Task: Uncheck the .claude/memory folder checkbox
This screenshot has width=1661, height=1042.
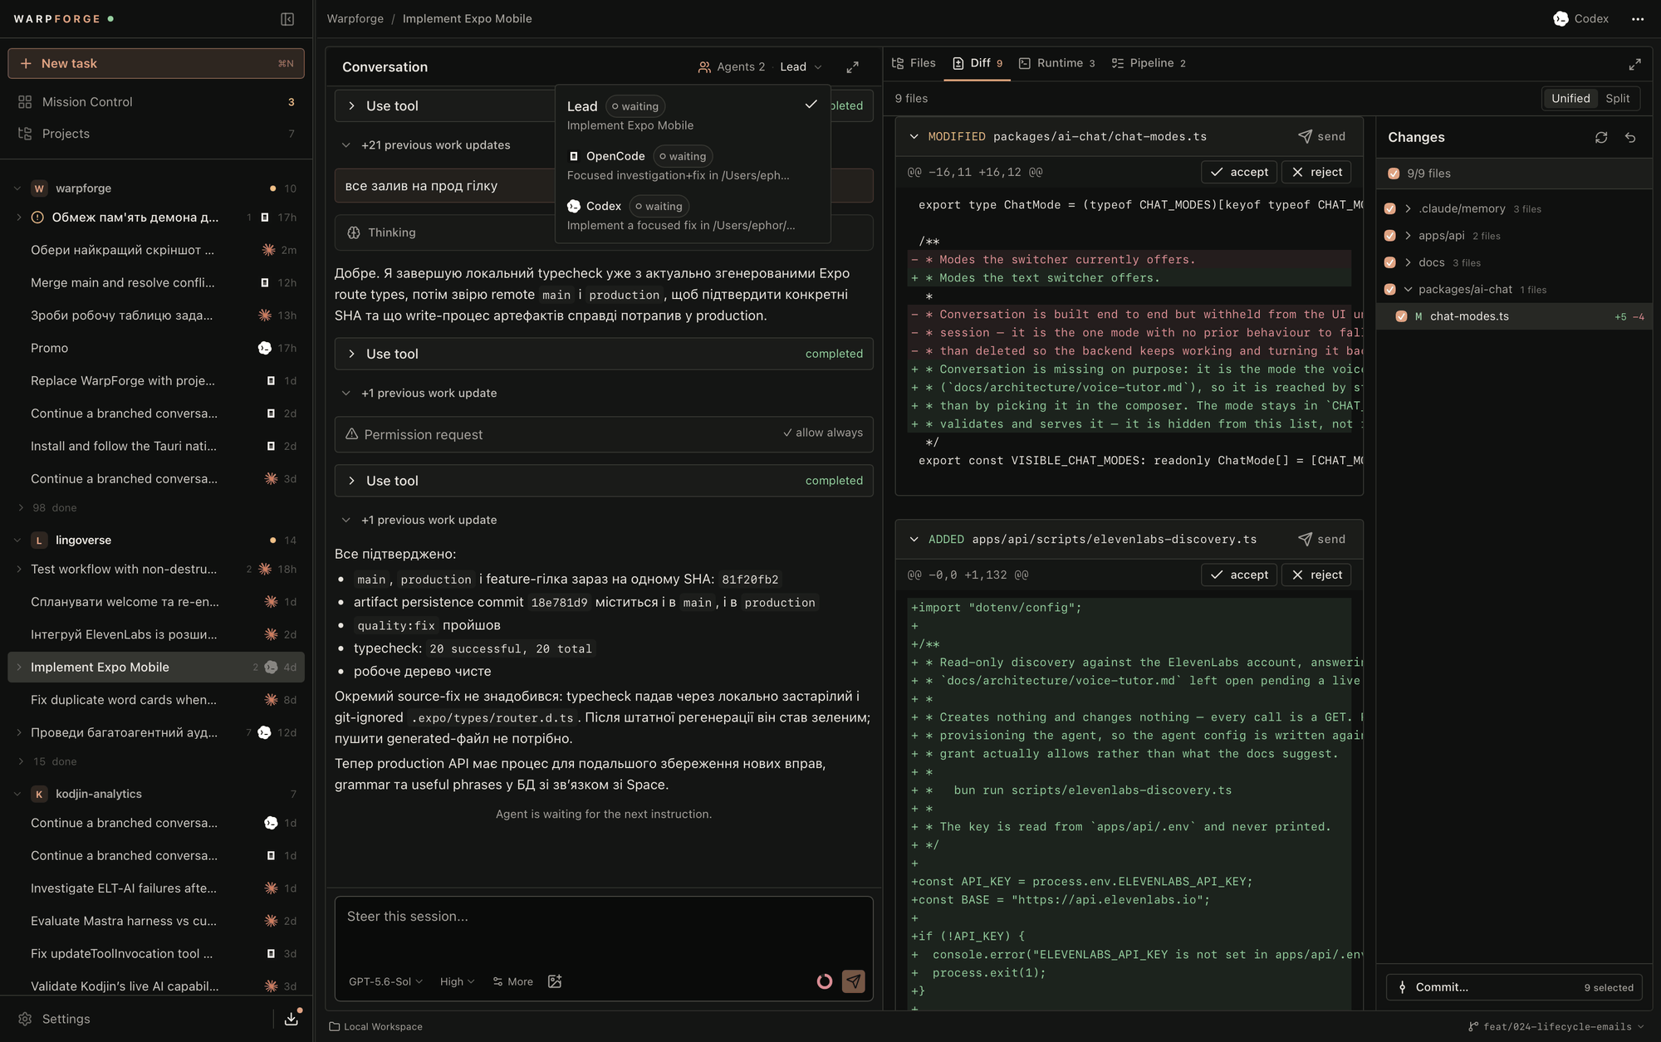Action: [x=1390, y=209]
